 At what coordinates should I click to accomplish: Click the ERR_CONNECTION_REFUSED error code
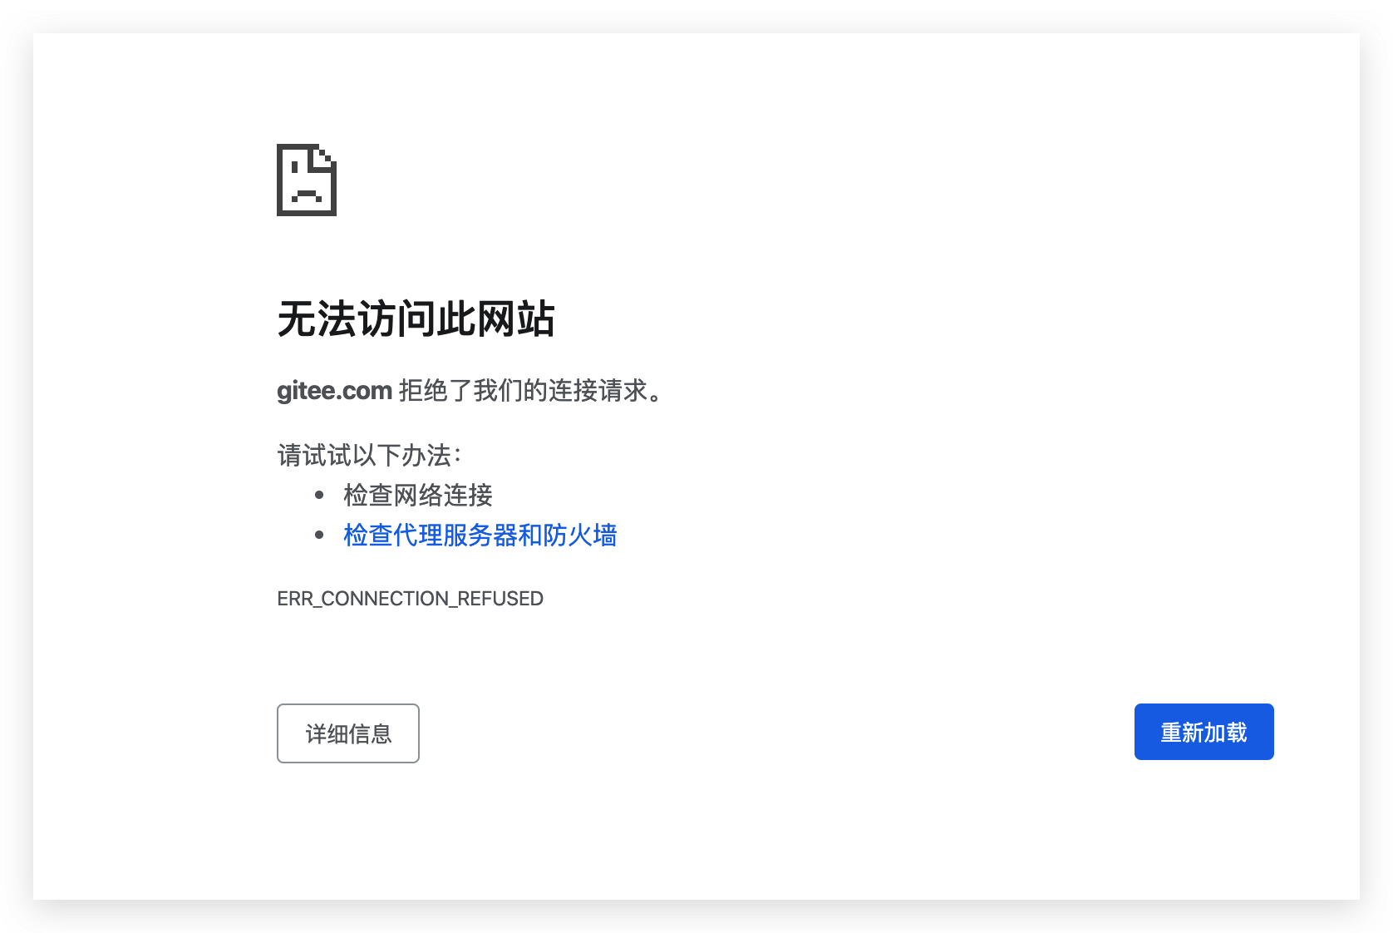coord(410,599)
